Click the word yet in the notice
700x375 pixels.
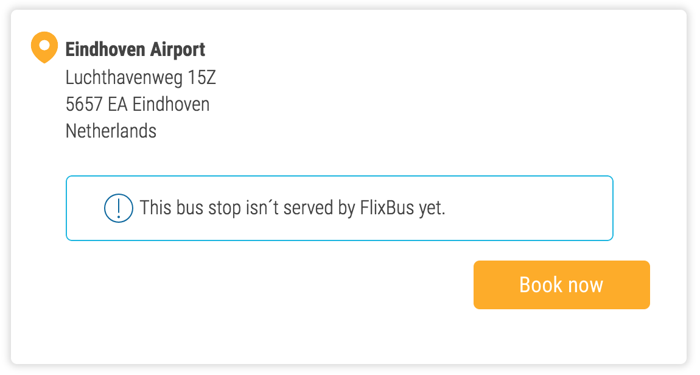[x=432, y=208]
